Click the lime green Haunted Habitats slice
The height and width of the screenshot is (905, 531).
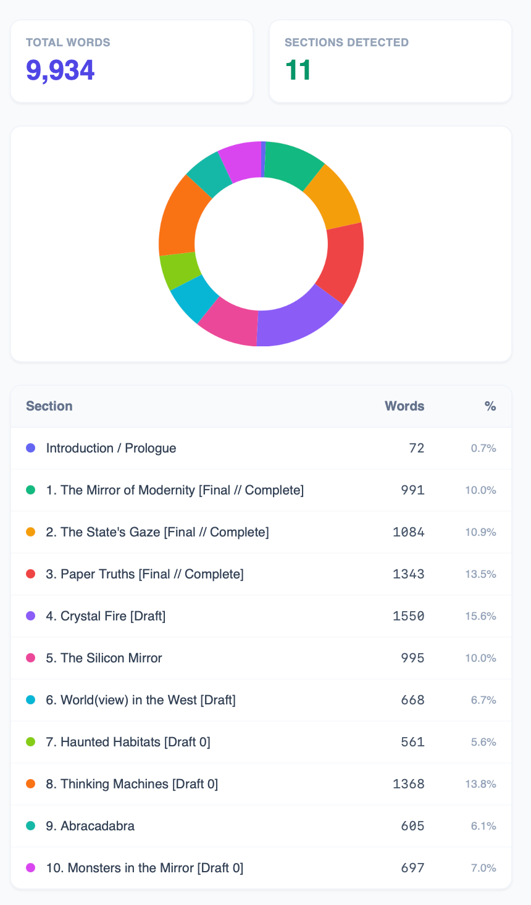(x=179, y=270)
